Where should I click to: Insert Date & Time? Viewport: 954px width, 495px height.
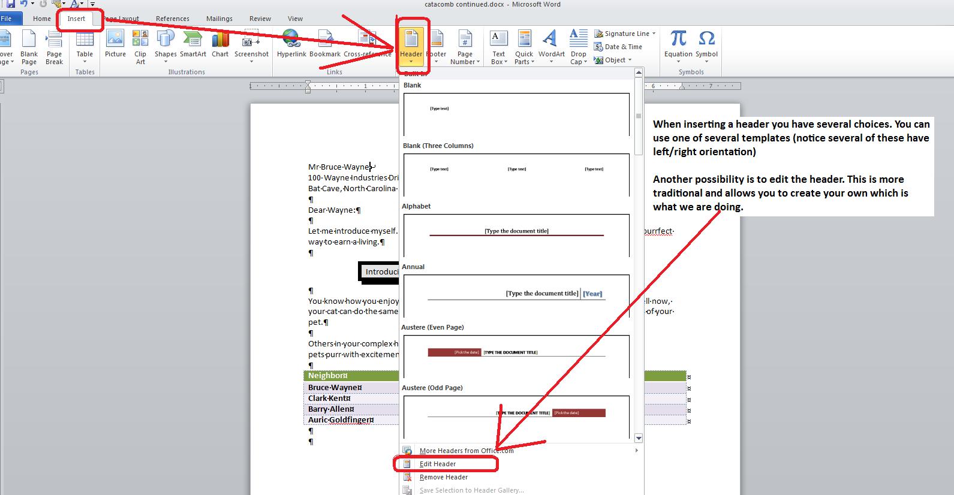pos(618,47)
